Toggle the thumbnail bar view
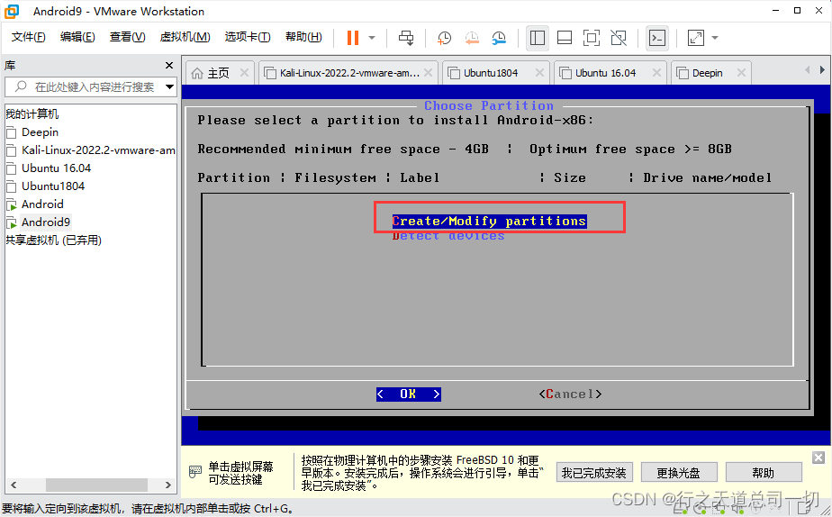 click(x=565, y=38)
